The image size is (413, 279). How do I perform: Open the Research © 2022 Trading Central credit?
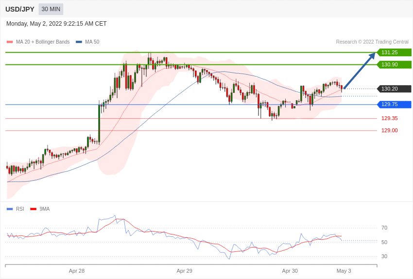tap(372, 42)
